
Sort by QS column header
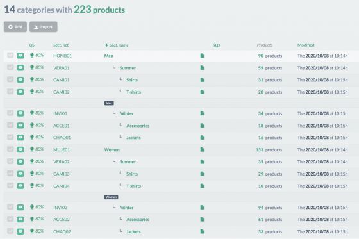(x=32, y=45)
